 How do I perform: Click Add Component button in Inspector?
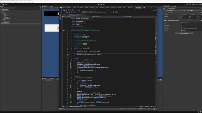click(184, 34)
